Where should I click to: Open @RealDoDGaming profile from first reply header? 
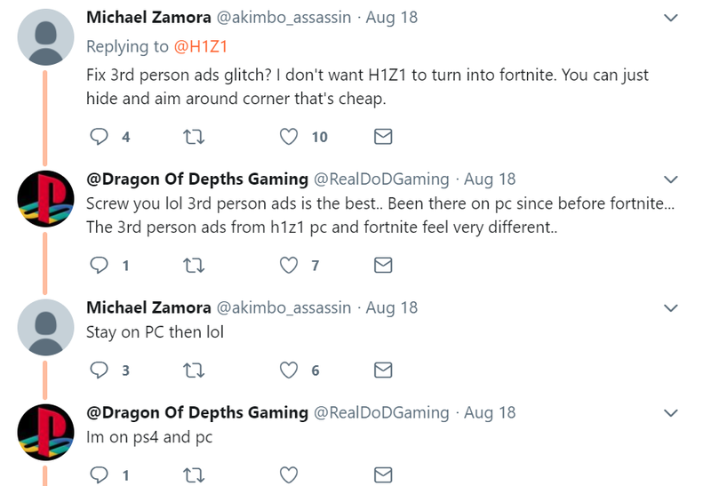(381, 179)
